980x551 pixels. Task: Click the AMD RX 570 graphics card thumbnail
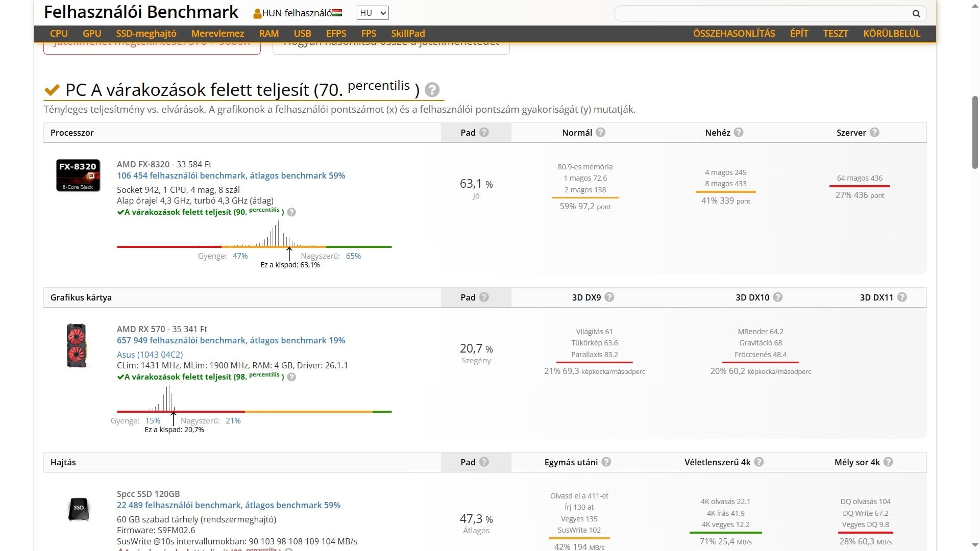[77, 345]
